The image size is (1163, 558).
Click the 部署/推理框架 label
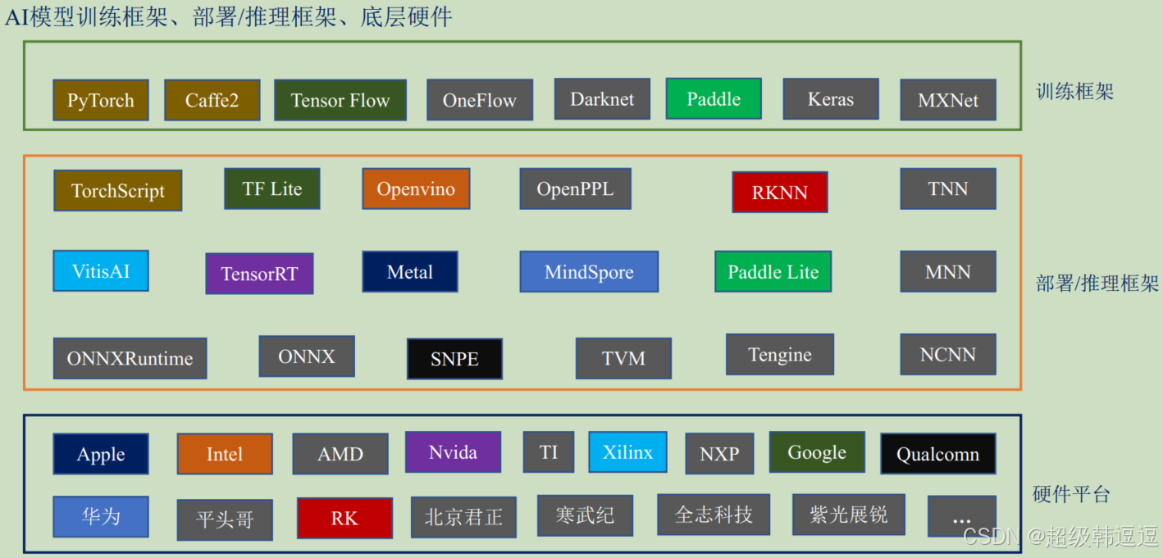[x=1097, y=284]
